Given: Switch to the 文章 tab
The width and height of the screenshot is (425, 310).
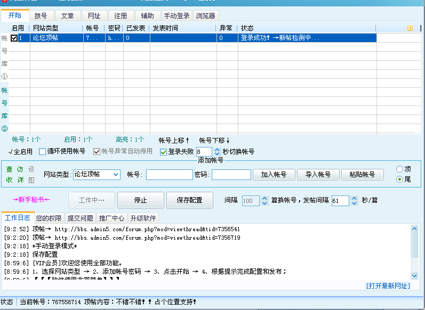Looking at the screenshot, I should (x=68, y=15).
